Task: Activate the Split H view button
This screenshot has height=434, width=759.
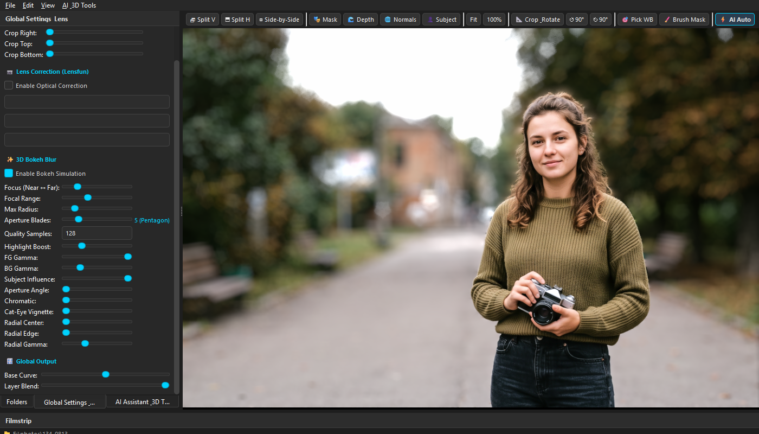Action: pyautogui.click(x=237, y=20)
